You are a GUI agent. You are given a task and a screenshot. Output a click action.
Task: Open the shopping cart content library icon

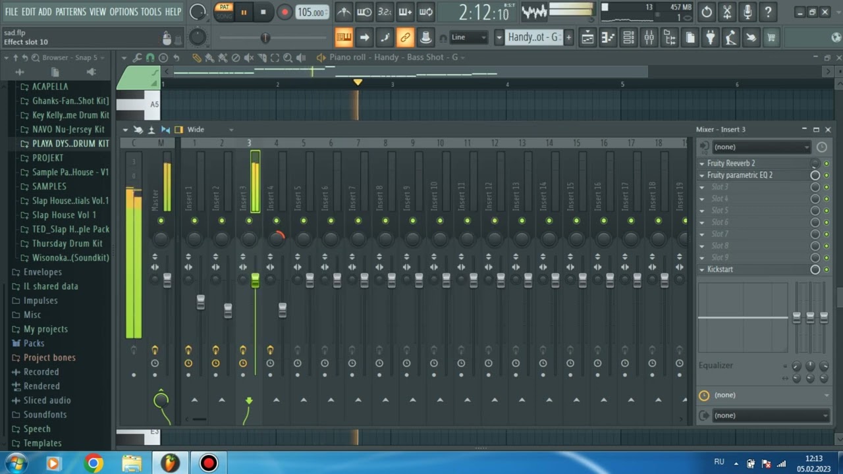tap(771, 38)
